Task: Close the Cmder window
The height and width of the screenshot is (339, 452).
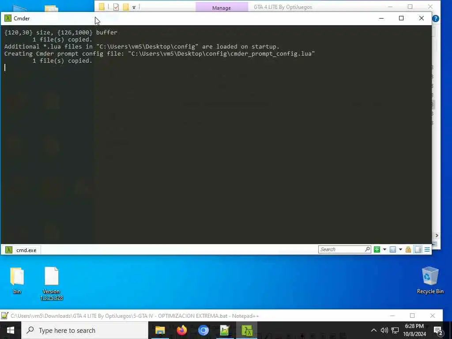Action: (421, 19)
